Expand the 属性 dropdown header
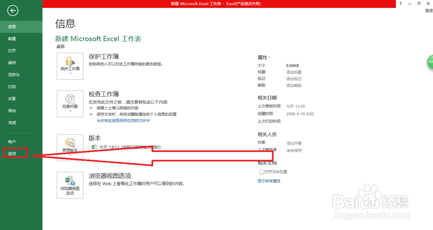The width and height of the screenshot is (433, 230). [264, 57]
